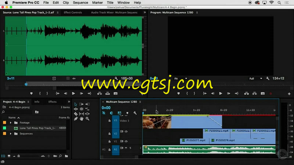
Task: Click Lift button in Program monitor
Action: 247,93
